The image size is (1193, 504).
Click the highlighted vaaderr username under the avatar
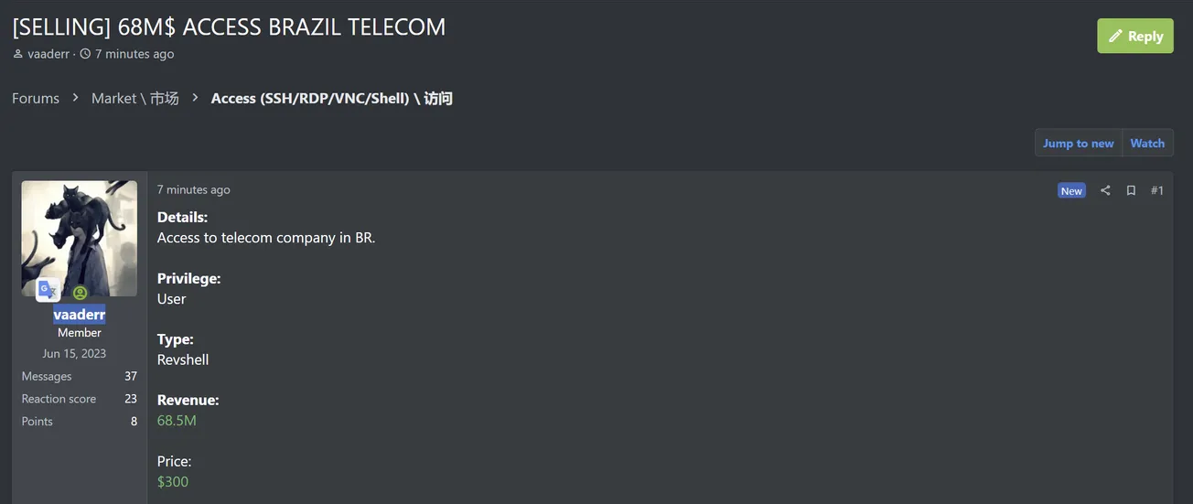coord(80,314)
